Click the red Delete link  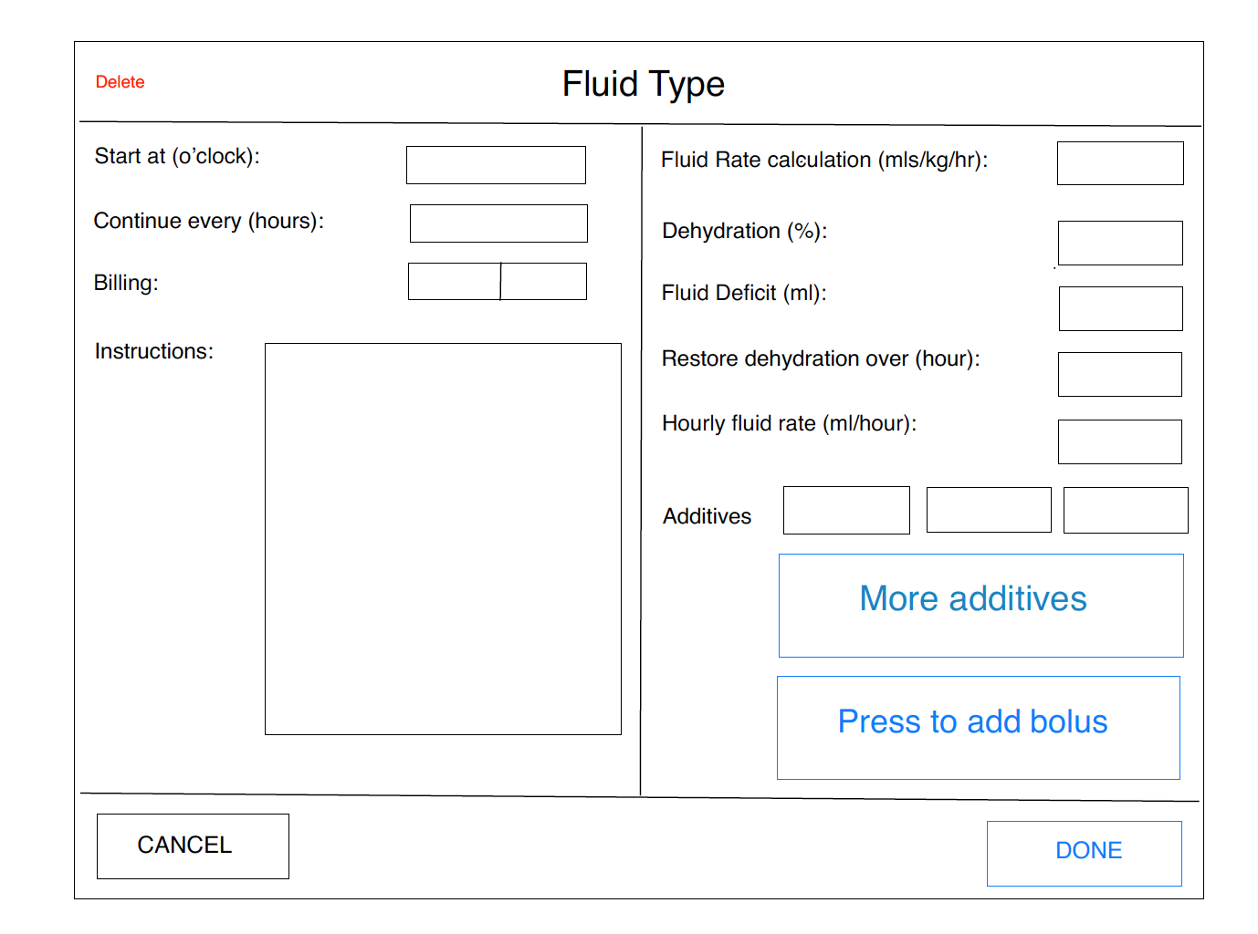120,82
